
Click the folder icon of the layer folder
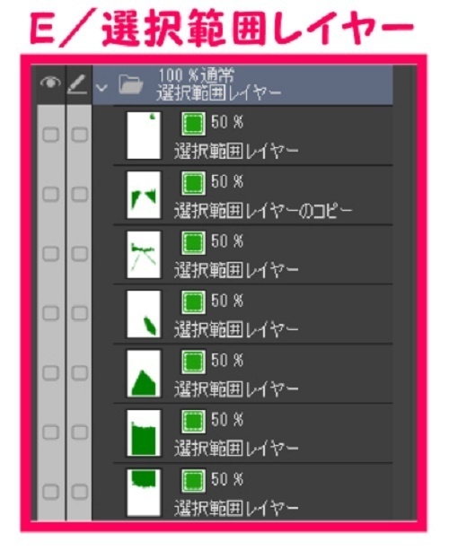click(130, 84)
